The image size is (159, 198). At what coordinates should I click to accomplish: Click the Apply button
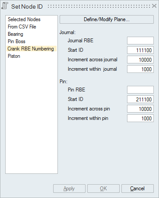tap(69, 189)
